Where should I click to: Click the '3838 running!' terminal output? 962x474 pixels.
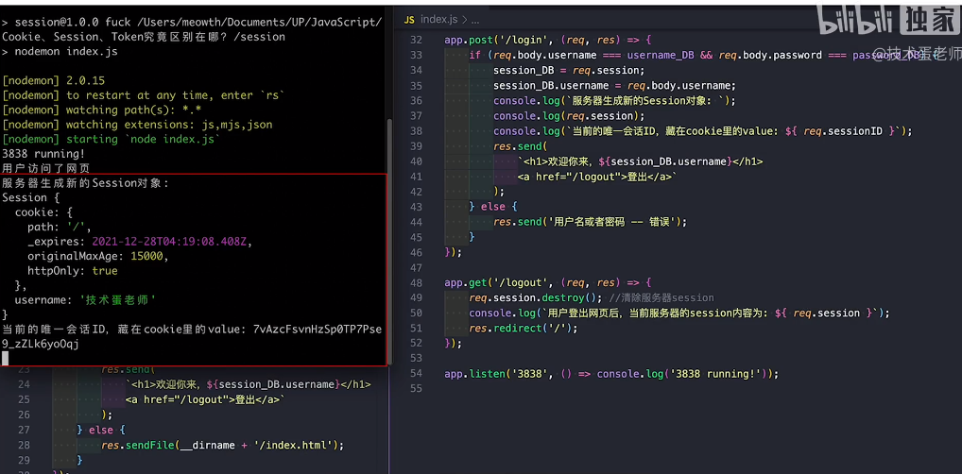(x=43, y=154)
